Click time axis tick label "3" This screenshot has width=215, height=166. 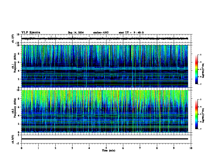[72, 148]
